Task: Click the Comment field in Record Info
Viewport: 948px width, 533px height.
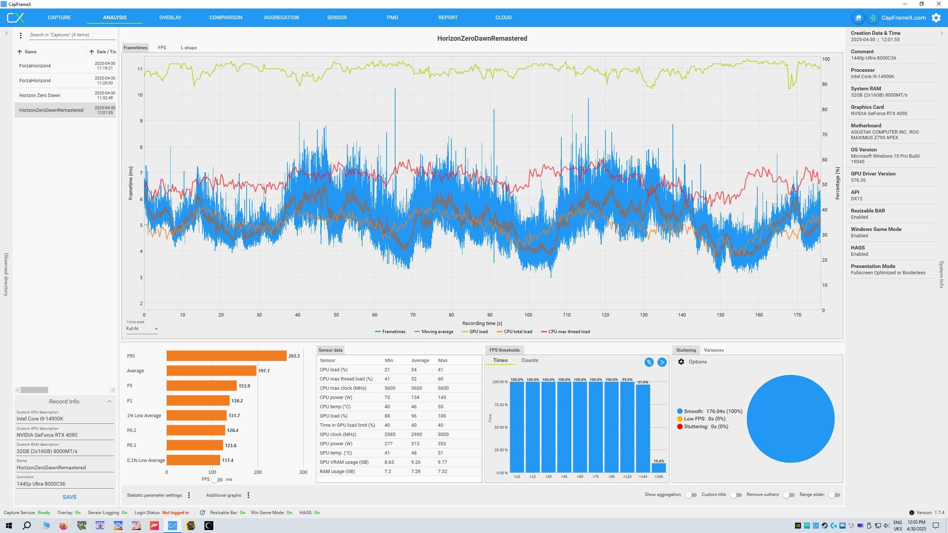Action: (65, 484)
